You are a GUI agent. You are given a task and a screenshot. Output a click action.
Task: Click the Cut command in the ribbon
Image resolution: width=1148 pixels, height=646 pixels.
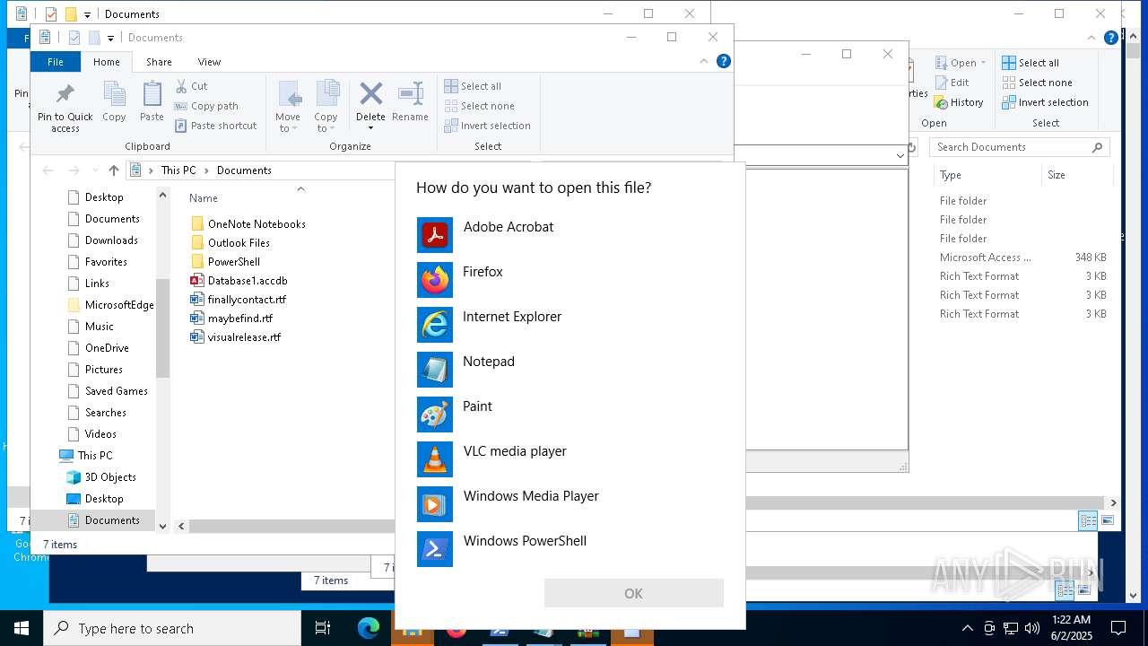191,86
